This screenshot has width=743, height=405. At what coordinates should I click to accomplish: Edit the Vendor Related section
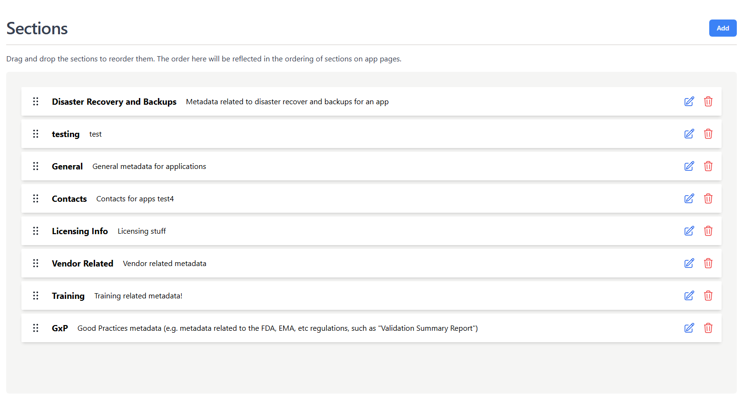click(689, 263)
